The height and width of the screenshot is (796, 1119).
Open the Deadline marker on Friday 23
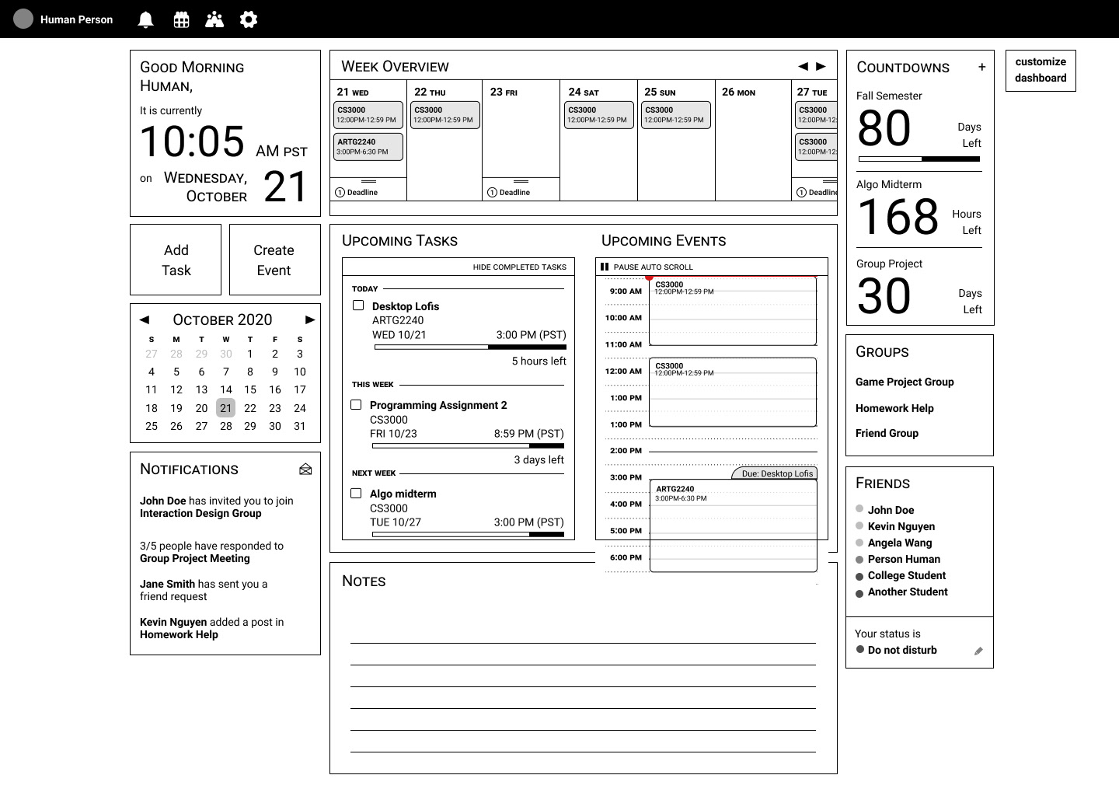pos(509,192)
